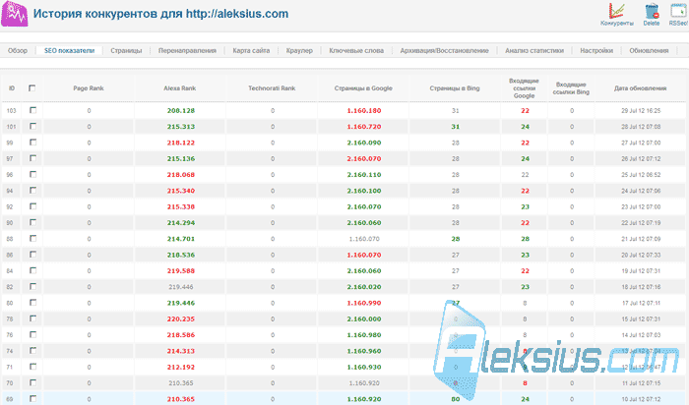Open the Архивация/Восстановление tab
The height and width of the screenshot is (405, 689).
(x=444, y=50)
